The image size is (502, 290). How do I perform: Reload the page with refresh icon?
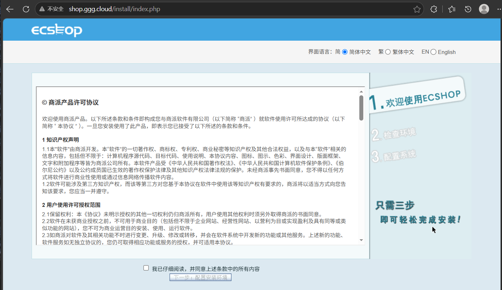point(26,9)
